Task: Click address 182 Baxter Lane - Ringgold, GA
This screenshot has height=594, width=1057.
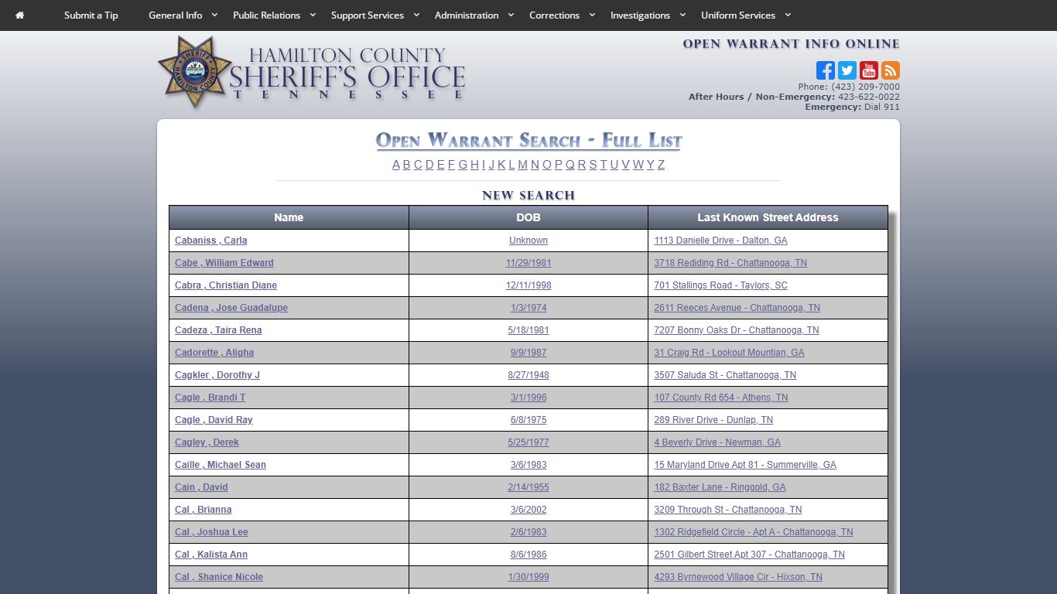Action: coord(720,487)
